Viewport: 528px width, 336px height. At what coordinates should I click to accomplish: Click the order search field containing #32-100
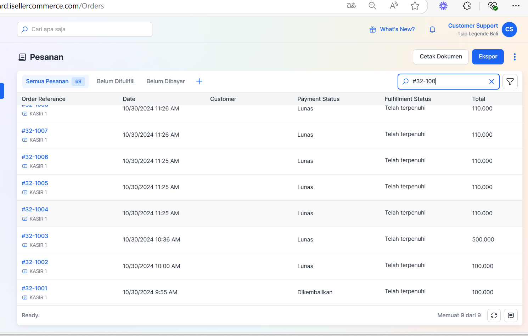click(x=449, y=81)
